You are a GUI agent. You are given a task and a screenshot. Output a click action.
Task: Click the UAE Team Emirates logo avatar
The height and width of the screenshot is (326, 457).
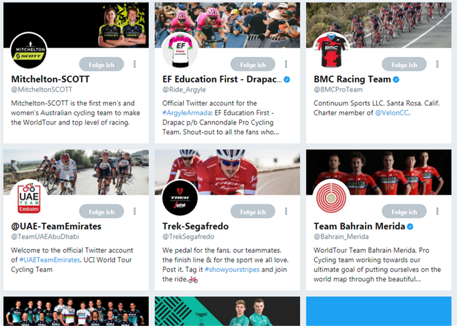[x=29, y=197]
